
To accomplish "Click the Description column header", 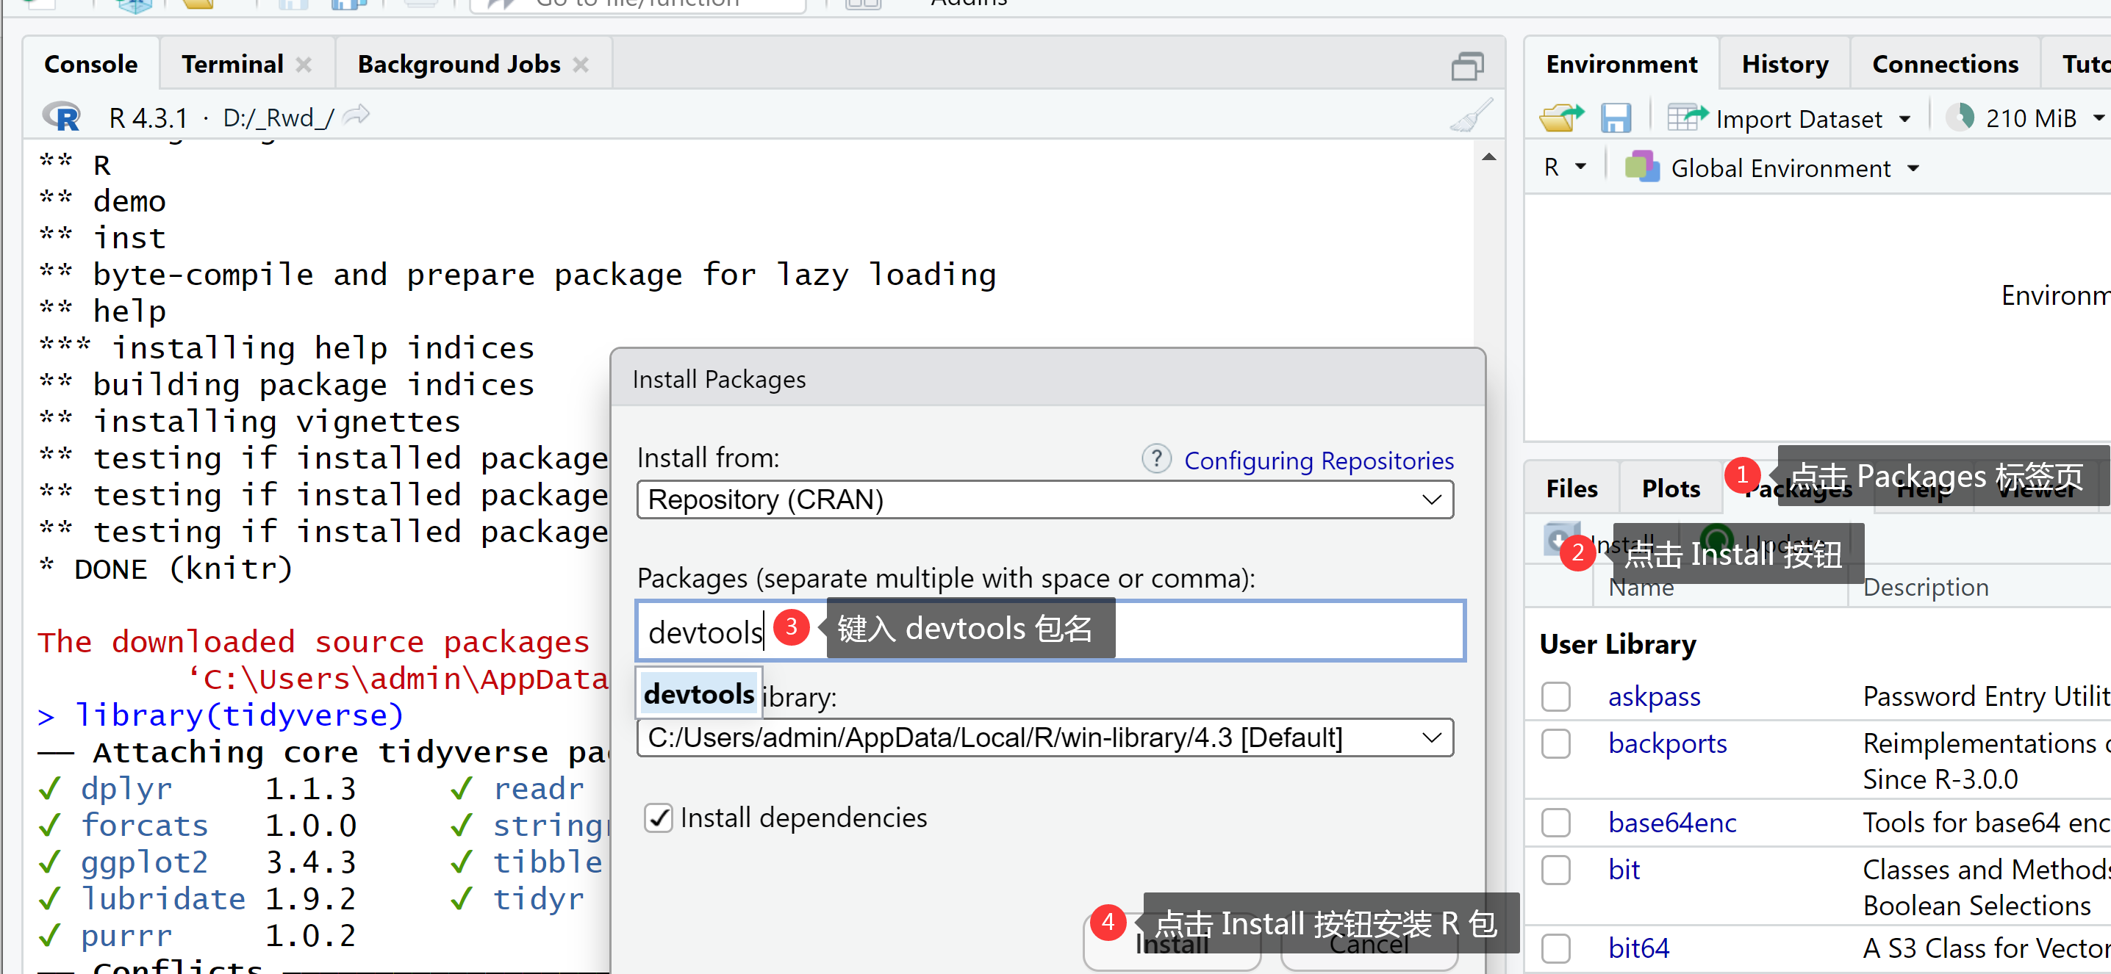I will point(1926,588).
